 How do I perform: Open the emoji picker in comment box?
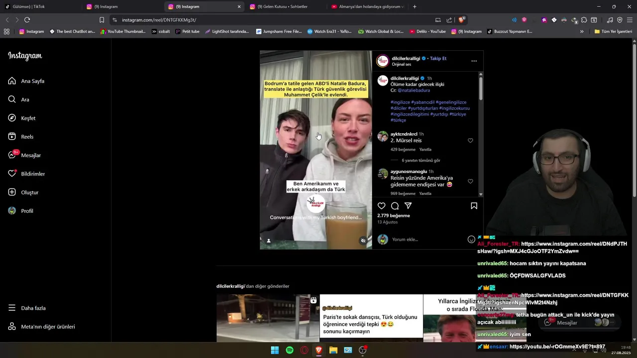click(x=471, y=240)
